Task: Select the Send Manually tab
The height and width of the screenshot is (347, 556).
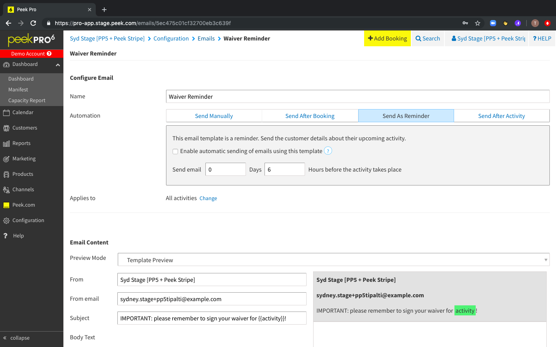Action: (214, 116)
